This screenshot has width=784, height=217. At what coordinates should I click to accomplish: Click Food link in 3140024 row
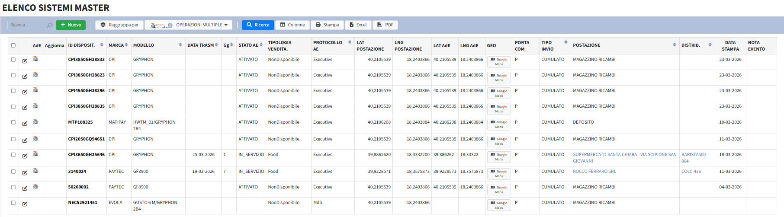273,172
